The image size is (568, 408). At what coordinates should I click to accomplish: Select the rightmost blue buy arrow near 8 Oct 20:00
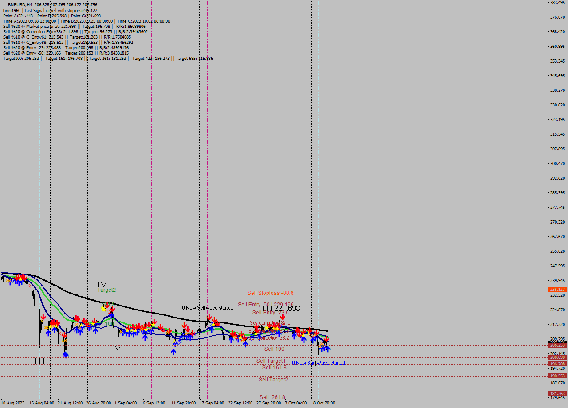pos(328,349)
